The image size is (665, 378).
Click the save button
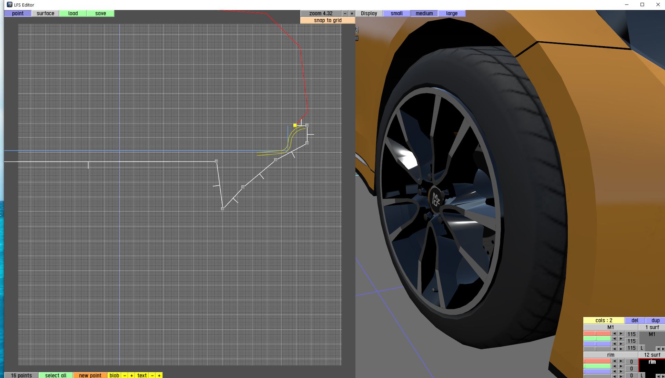(x=100, y=13)
